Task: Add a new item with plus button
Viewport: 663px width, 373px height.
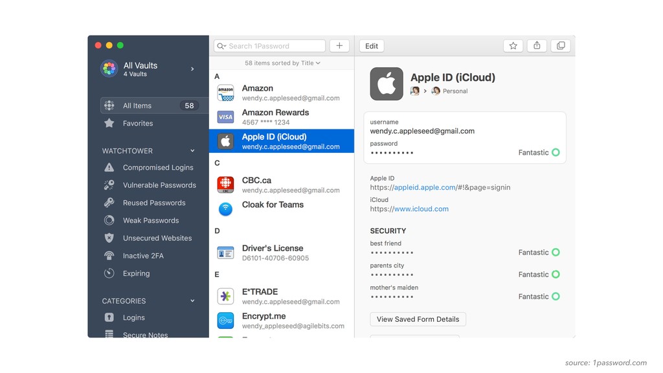Action: coord(339,46)
